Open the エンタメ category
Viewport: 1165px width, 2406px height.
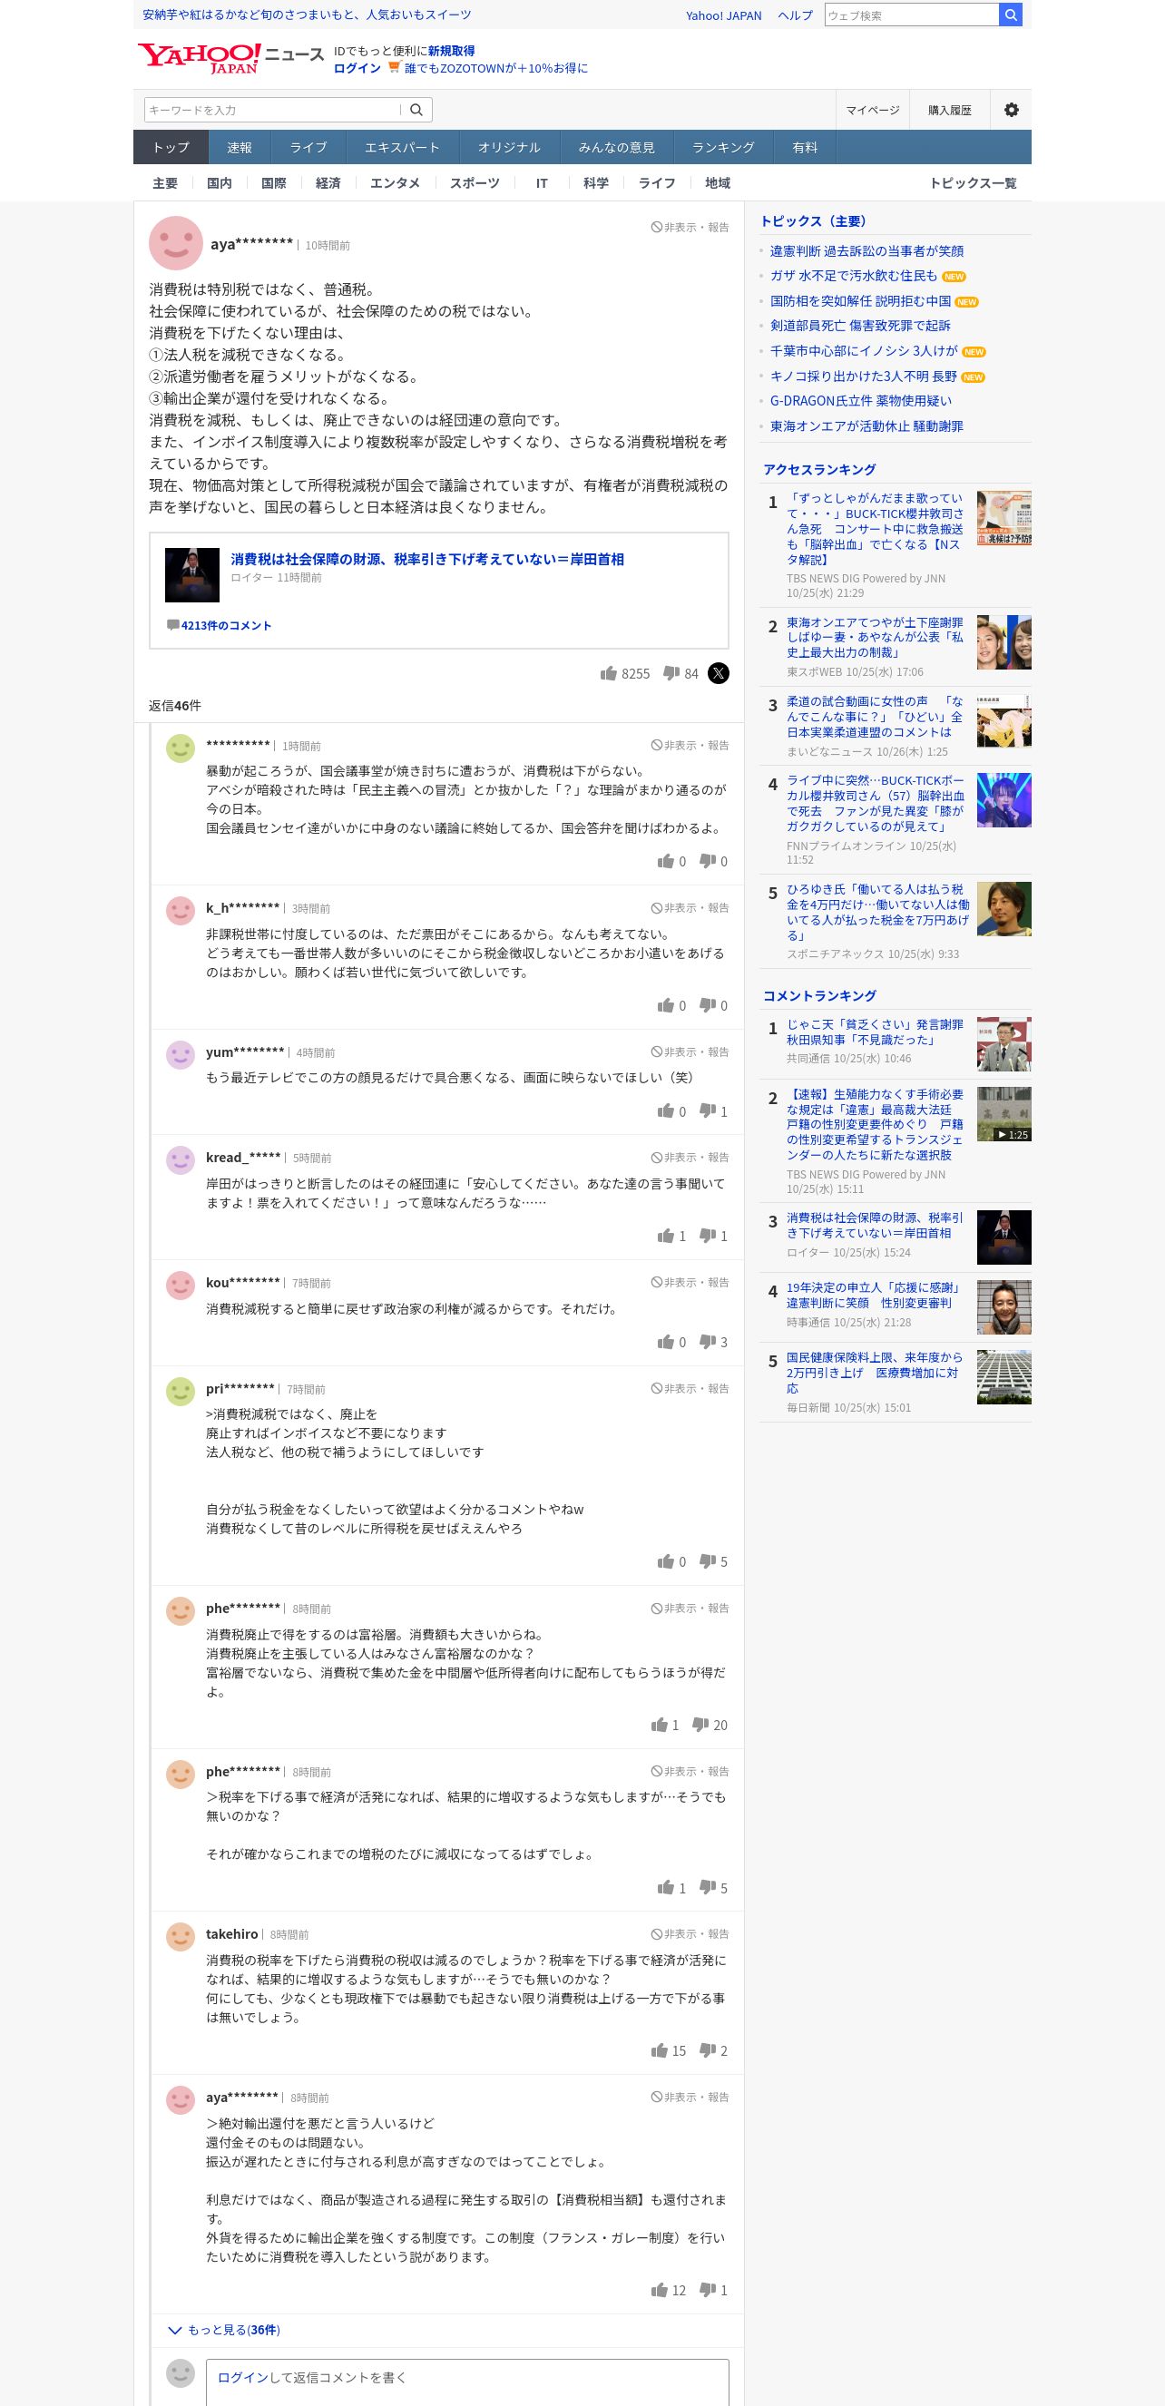396,183
